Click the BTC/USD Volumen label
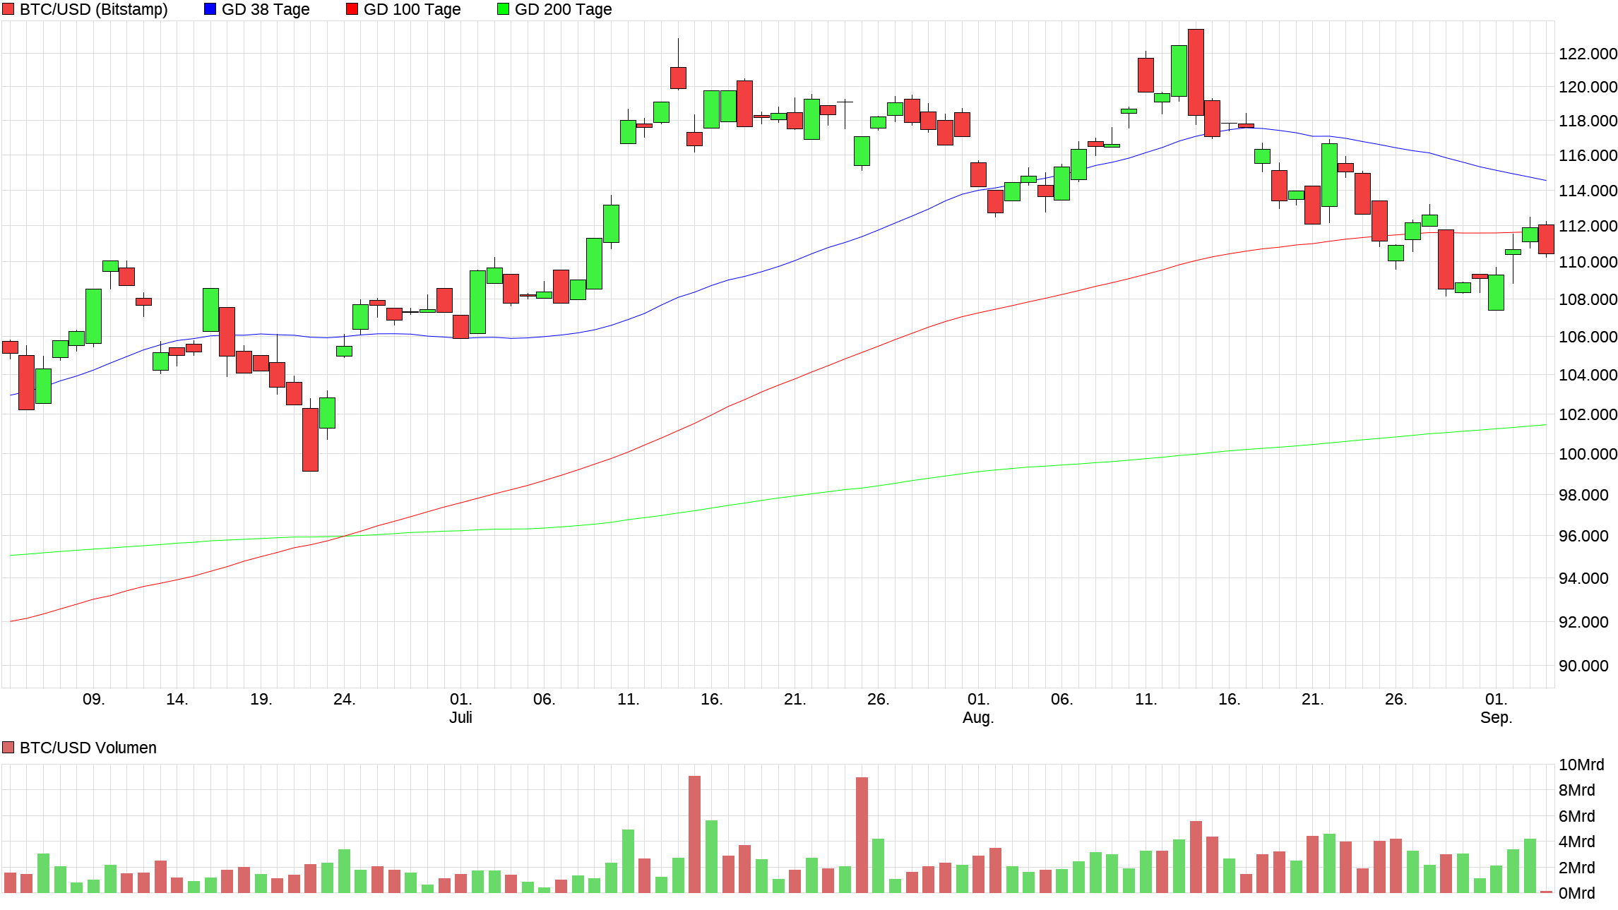Viewport: 1618px width, 910px height. [x=88, y=748]
